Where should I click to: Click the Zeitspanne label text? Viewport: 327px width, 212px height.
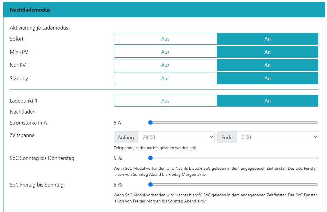coord(22,135)
